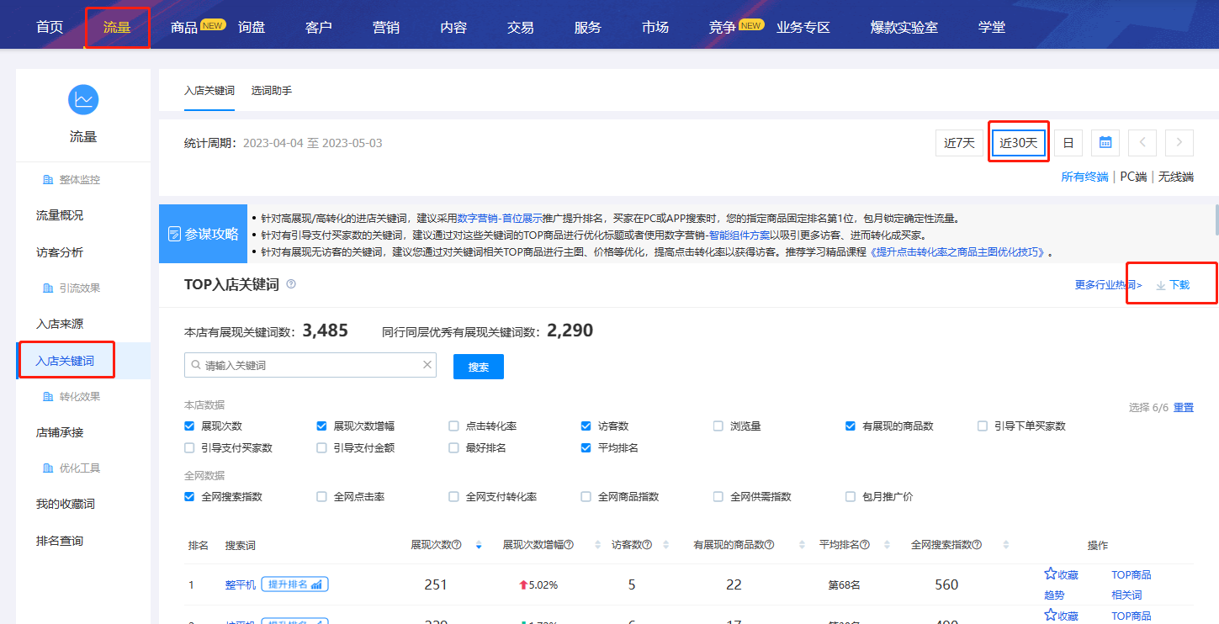
Task: Clear the keyword search box with X
Action: point(427,365)
